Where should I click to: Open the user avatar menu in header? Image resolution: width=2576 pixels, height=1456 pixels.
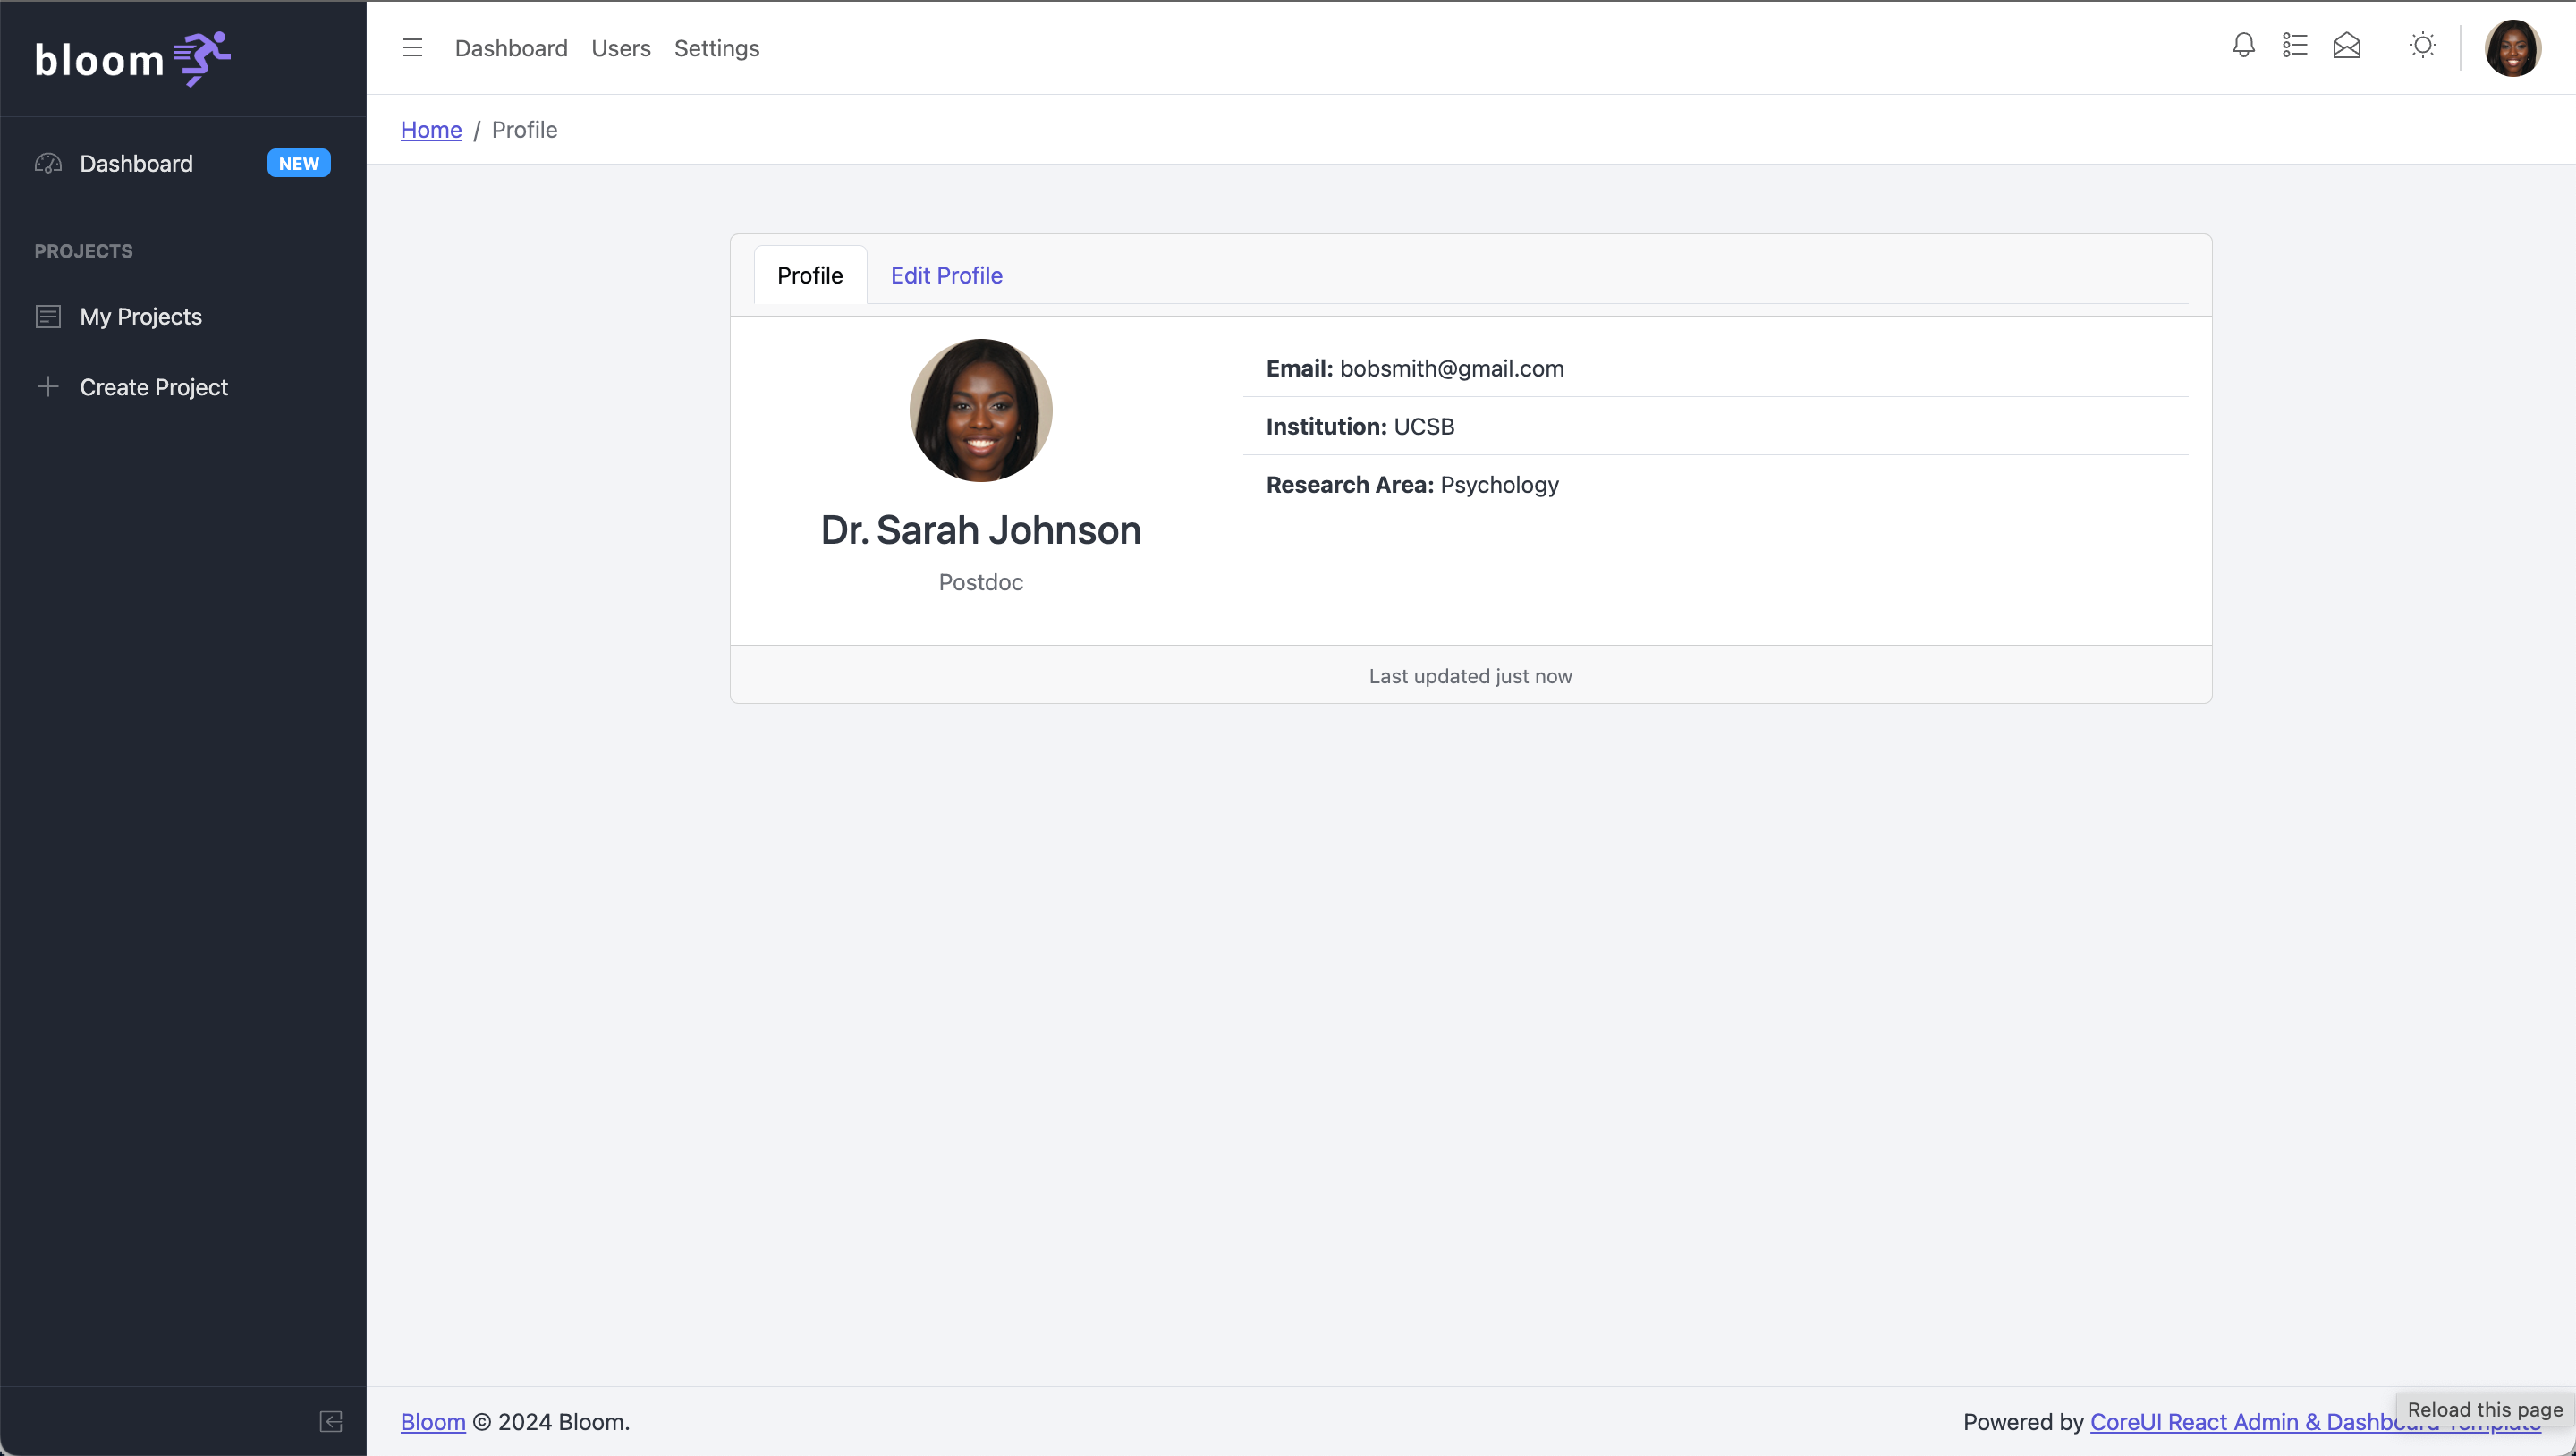click(x=2512, y=48)
